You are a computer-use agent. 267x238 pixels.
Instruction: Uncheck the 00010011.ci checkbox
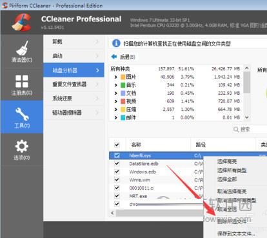pos(117,188)
